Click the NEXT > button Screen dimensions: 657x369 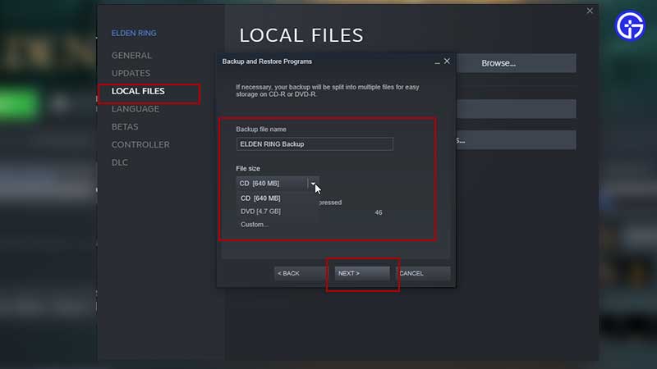(x=362, y=273)
